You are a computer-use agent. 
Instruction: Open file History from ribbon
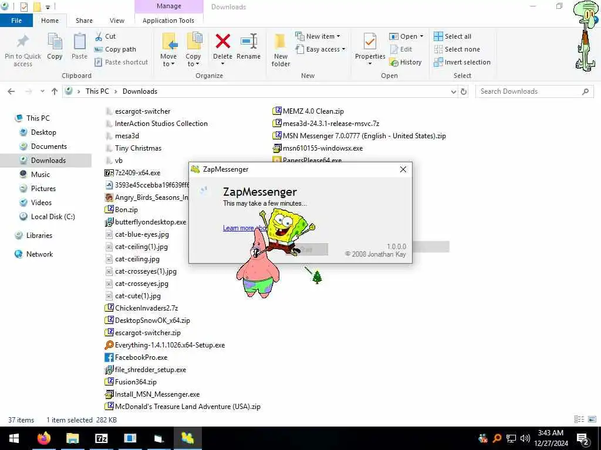point(406,62)
